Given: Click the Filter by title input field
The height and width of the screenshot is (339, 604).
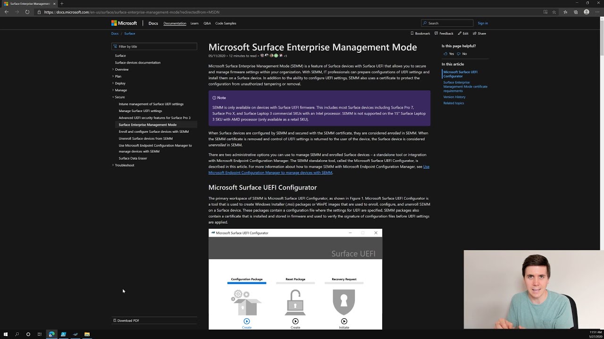Looking at the screenshot, I should pos(154,47).
